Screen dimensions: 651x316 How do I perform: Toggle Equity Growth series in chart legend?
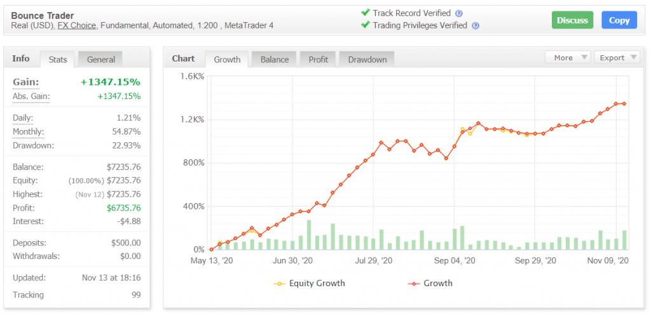click(x=309, y=283)
